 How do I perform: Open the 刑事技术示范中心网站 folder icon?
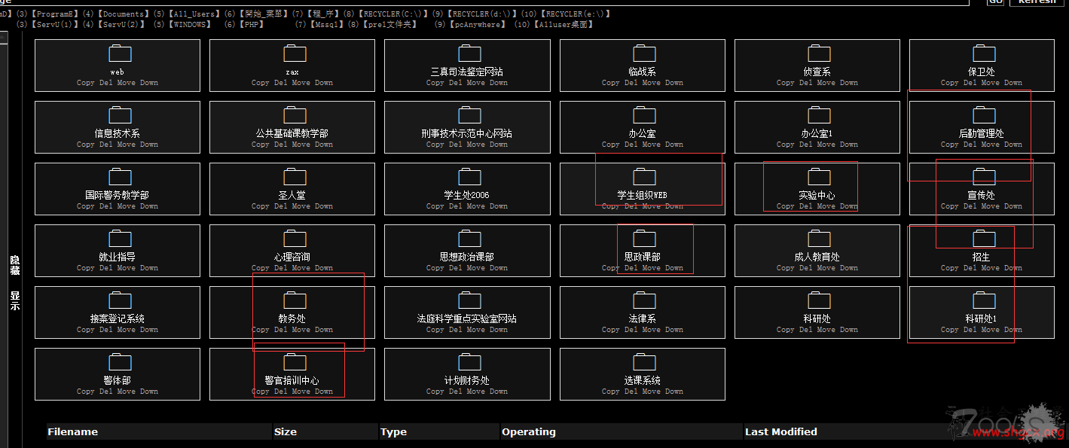[x=469, y=115]
